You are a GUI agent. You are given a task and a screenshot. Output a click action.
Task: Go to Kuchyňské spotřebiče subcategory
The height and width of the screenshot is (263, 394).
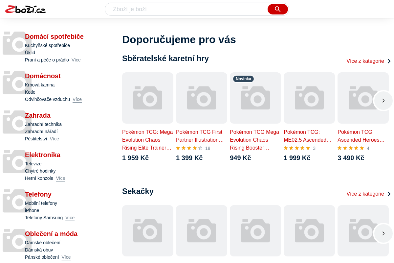[x=47, y=45]
